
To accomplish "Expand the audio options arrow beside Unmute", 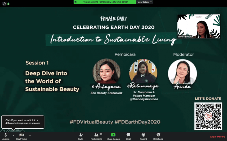I will click(x=13, y=136).
